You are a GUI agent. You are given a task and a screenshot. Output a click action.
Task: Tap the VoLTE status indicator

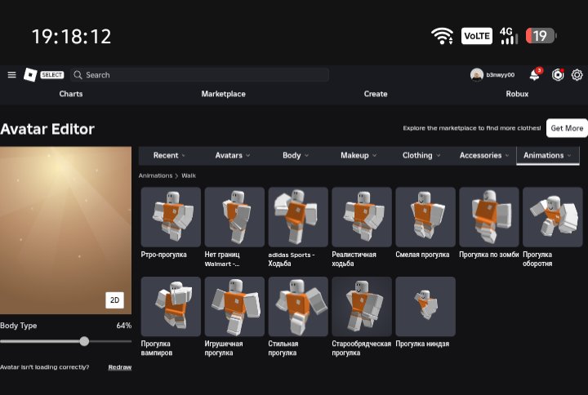(477, 36)
